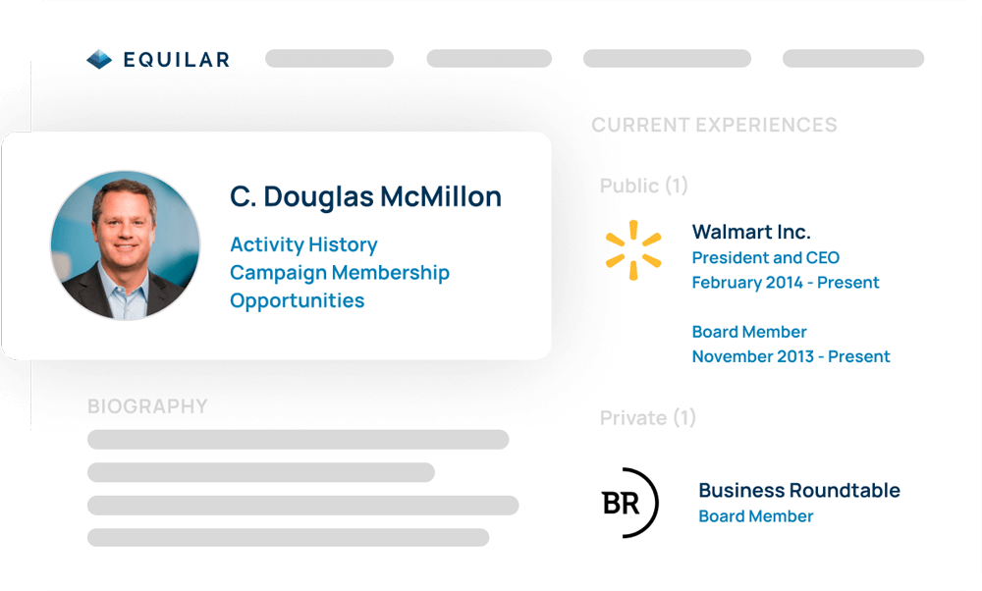This screenshot has width=982, height=591.
Task: Open the Campaign Membership link
Action: click(x=340, y=273)
